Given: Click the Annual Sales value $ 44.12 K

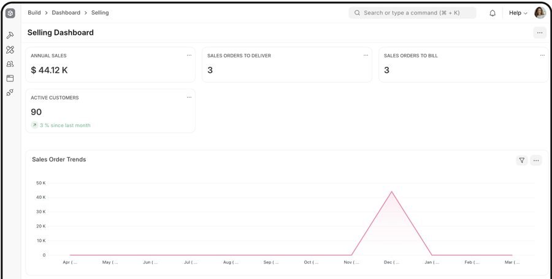Looking at the screenshot, I should coord(49,70).
